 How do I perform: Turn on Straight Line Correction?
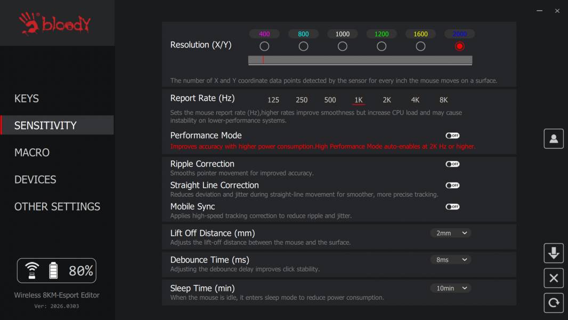(452, 186)
